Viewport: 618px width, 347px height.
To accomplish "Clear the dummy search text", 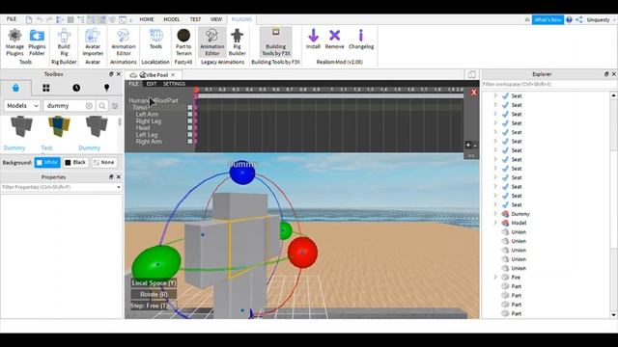I will 90,106.
